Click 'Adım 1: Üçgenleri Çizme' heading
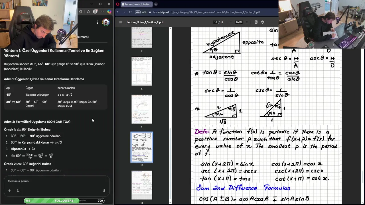This screenshot has height=205, width=365. (44, 79)
